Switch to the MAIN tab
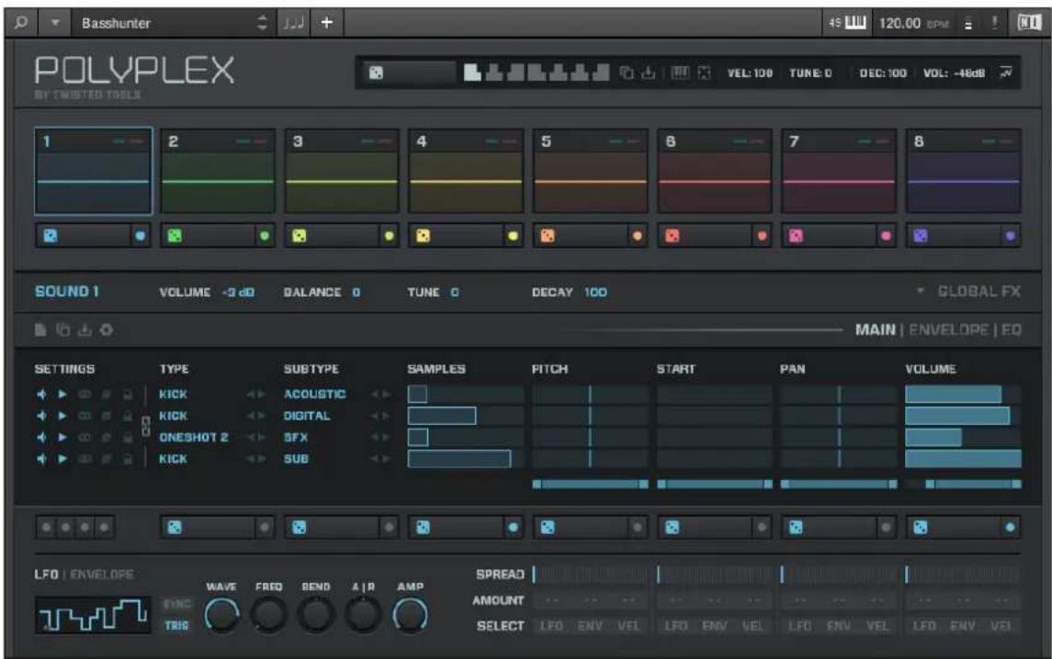This screenshot has width=1052, height=659. 875,329
